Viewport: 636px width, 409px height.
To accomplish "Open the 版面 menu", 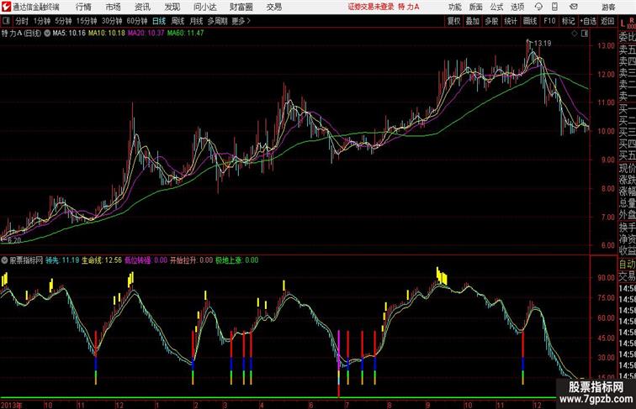I will pos(476,7).
